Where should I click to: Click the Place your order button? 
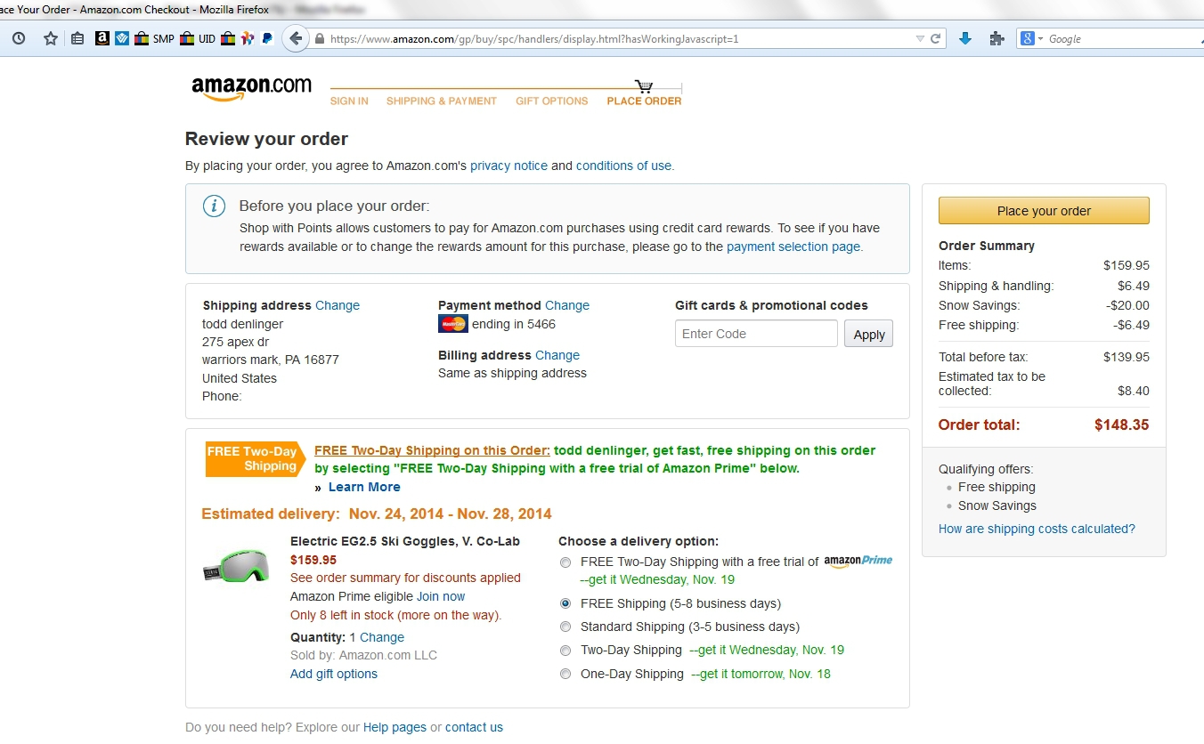click(1044, 211)
